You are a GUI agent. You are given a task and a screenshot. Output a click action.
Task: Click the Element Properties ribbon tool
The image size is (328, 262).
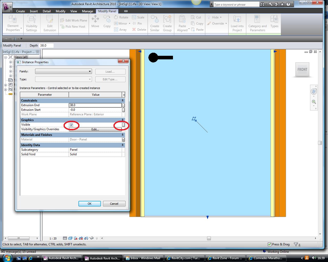coord(13,23)
